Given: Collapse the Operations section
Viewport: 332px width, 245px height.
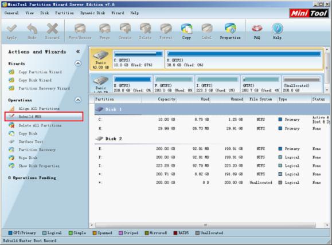Looking at the screenshot, I should pyautogui.click(x=78, y=100).
